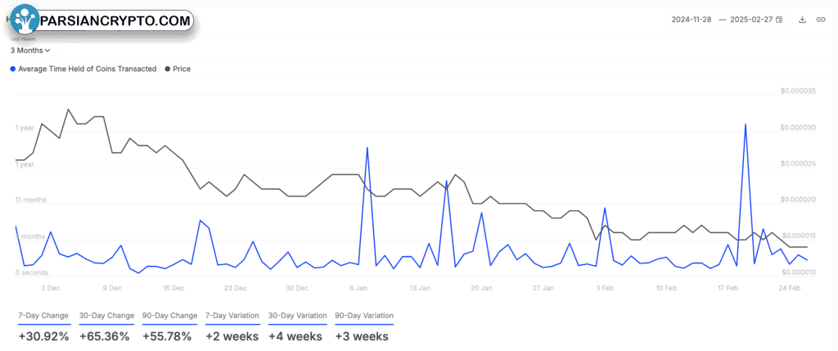Select the 90-Day Change tab
The image size is (838, 351).
pos(169,316)
